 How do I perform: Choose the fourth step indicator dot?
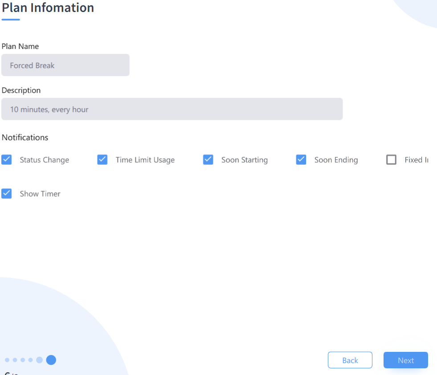(x=31, y=360)
